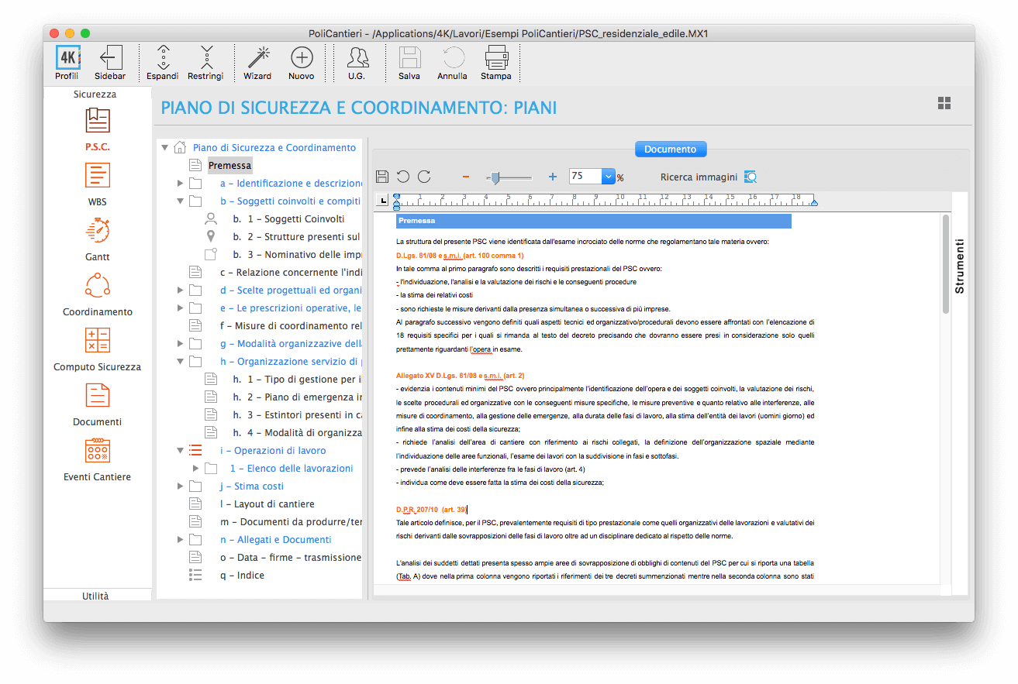Open the Gantt sidebar icon

point(98,231)
